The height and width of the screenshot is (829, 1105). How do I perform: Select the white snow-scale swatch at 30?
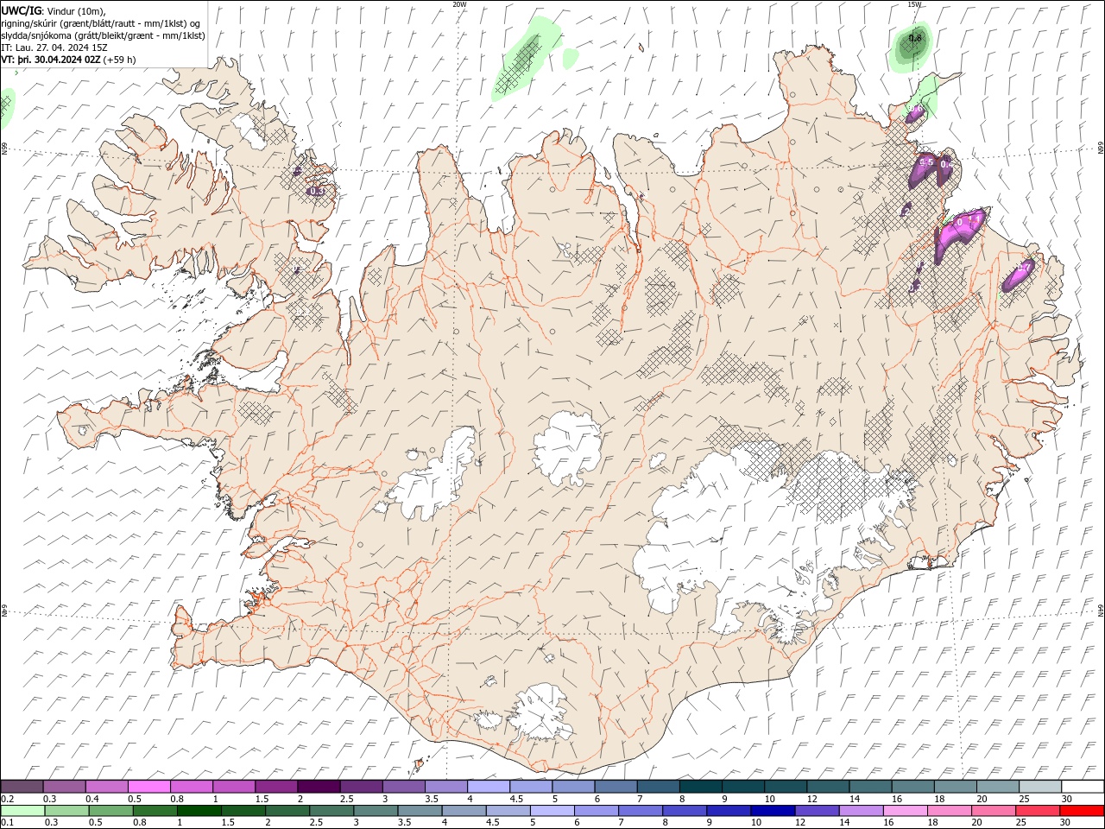[1083, 787]
